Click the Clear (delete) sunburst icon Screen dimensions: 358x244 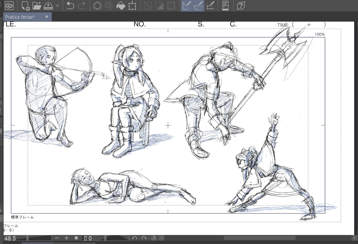click(97, 5)
